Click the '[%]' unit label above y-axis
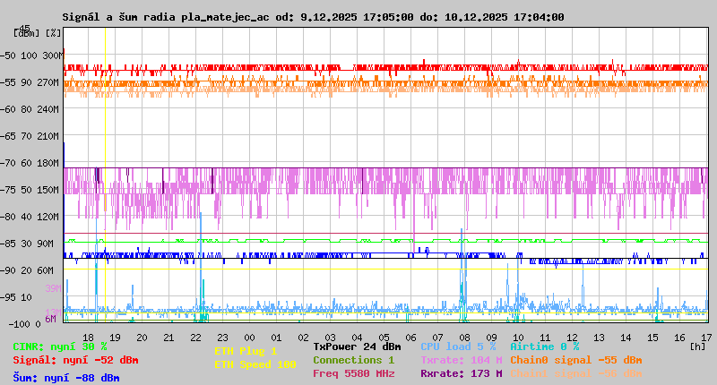 tap(54, 33)
